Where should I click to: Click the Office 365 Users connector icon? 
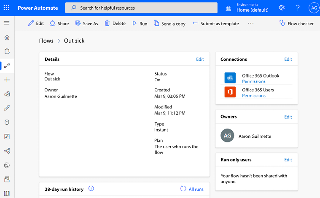[x=230, y=92]
